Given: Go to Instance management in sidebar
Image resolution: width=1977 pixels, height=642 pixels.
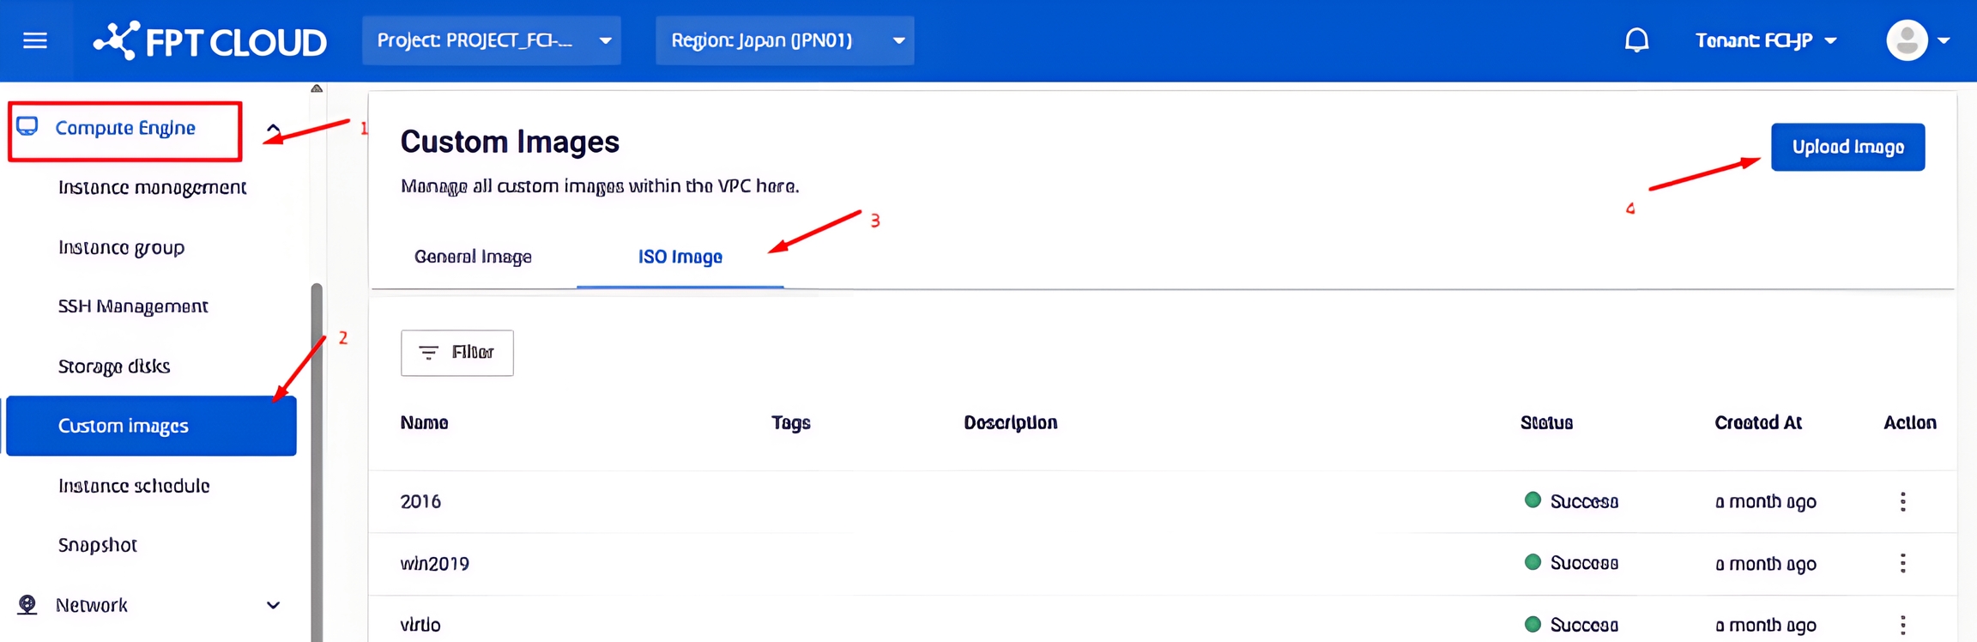Looking at the screenshot, I should pos(152,188).
